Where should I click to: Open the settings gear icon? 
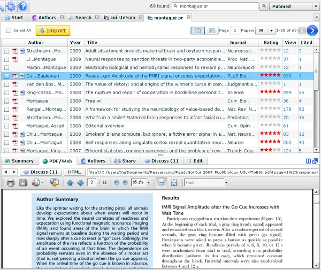(11, 6)
